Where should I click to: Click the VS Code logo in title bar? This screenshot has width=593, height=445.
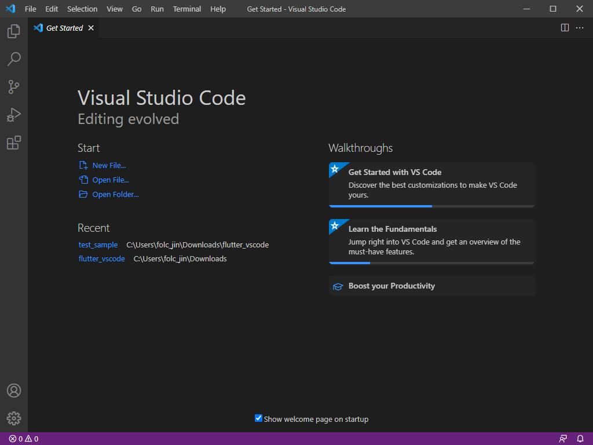click(10, 9)
